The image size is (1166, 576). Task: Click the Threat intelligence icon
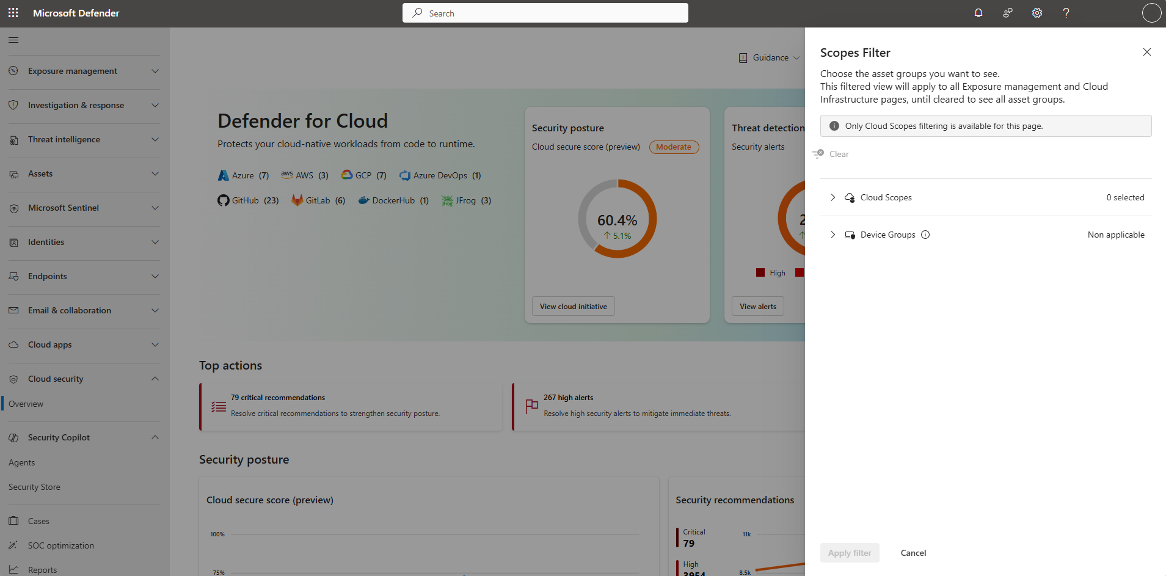pos(13,140)
